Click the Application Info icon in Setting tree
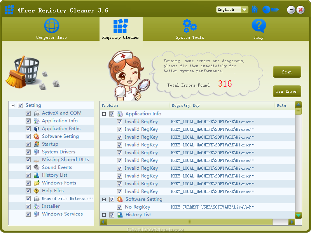The width and height of the screenshot is (311, 233). pyautogui.click(x=37, y=121)
